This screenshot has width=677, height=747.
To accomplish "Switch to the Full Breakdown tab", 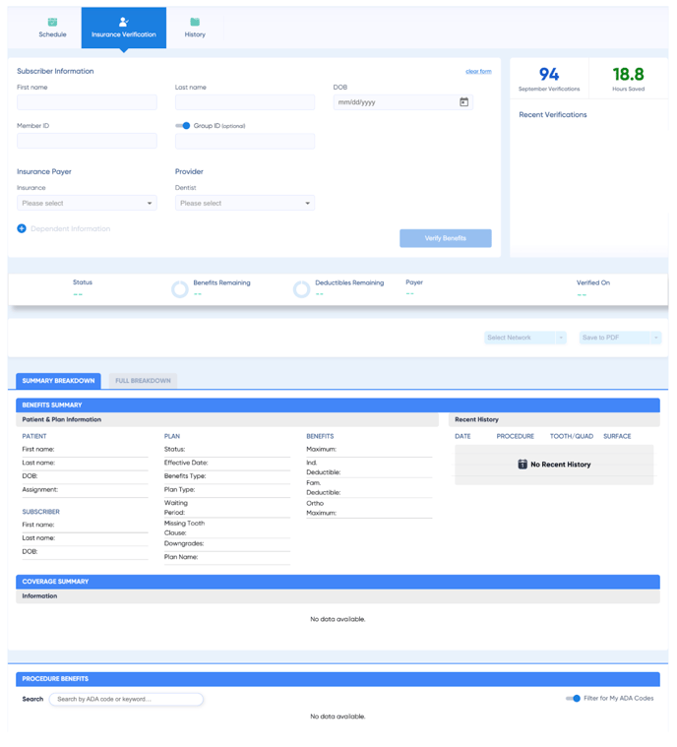I will [143, 381].
